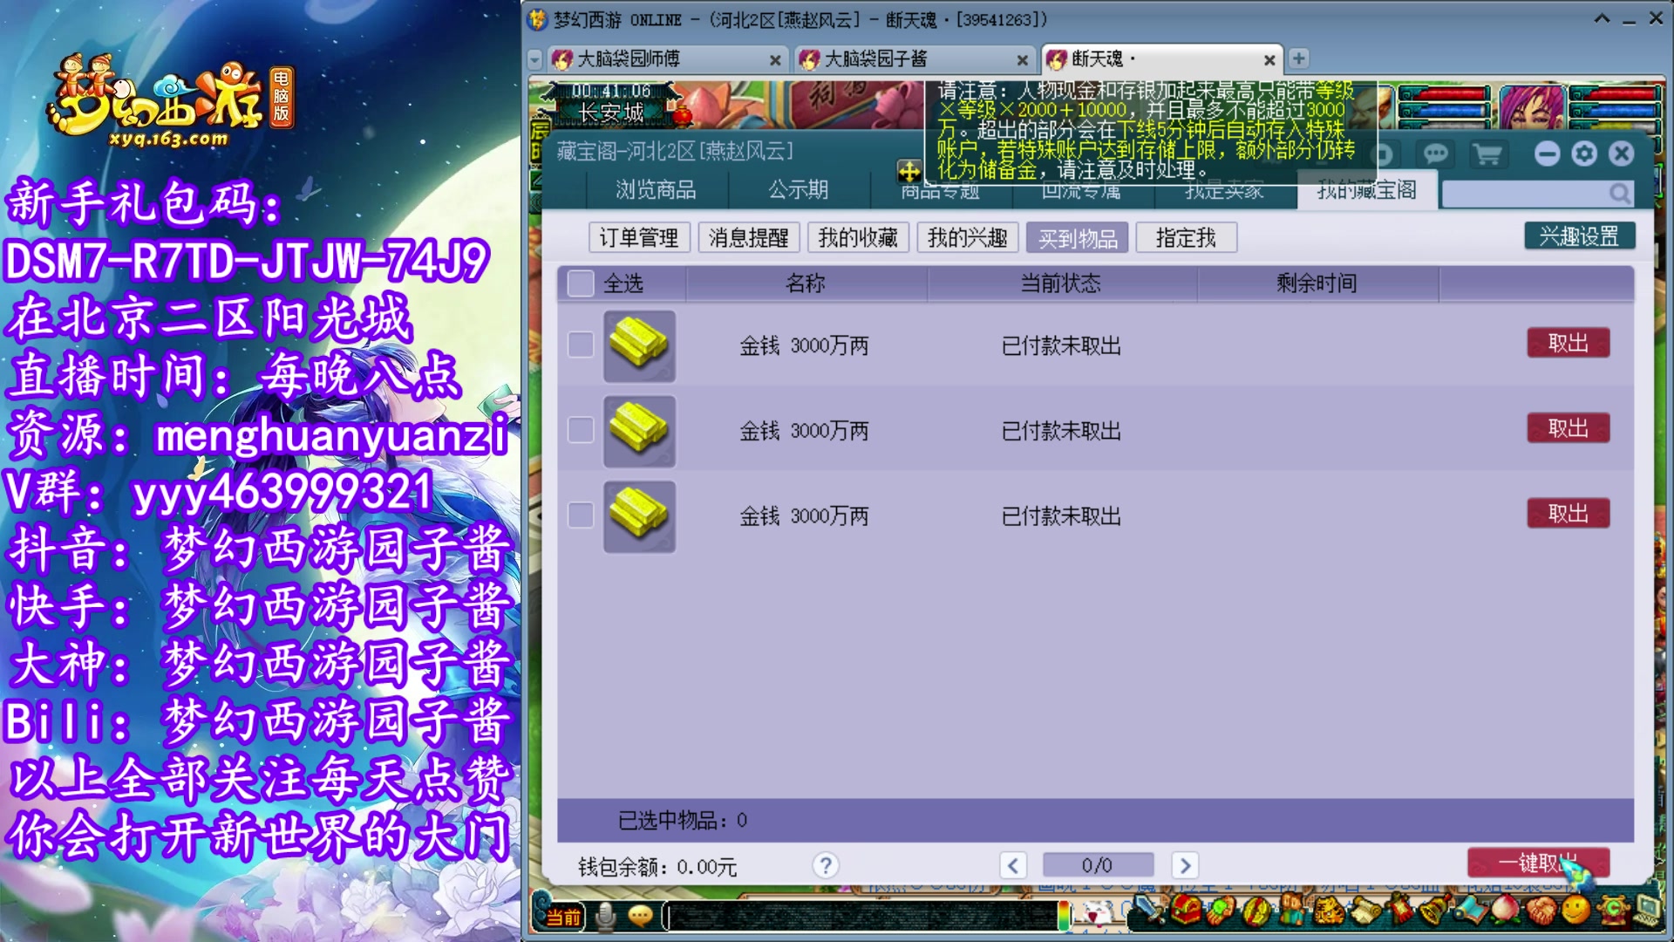Open the chat message icon in 藏宝阁 header
Screen dimensions: 1674x942
tap(1435, 154)
